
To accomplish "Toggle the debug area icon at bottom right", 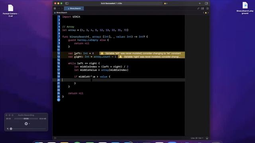I will (x=207, y=138).
